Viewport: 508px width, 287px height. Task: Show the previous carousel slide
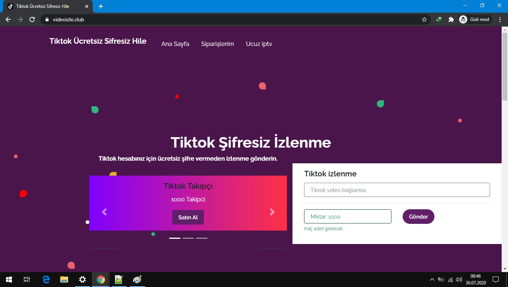[104, 212]
